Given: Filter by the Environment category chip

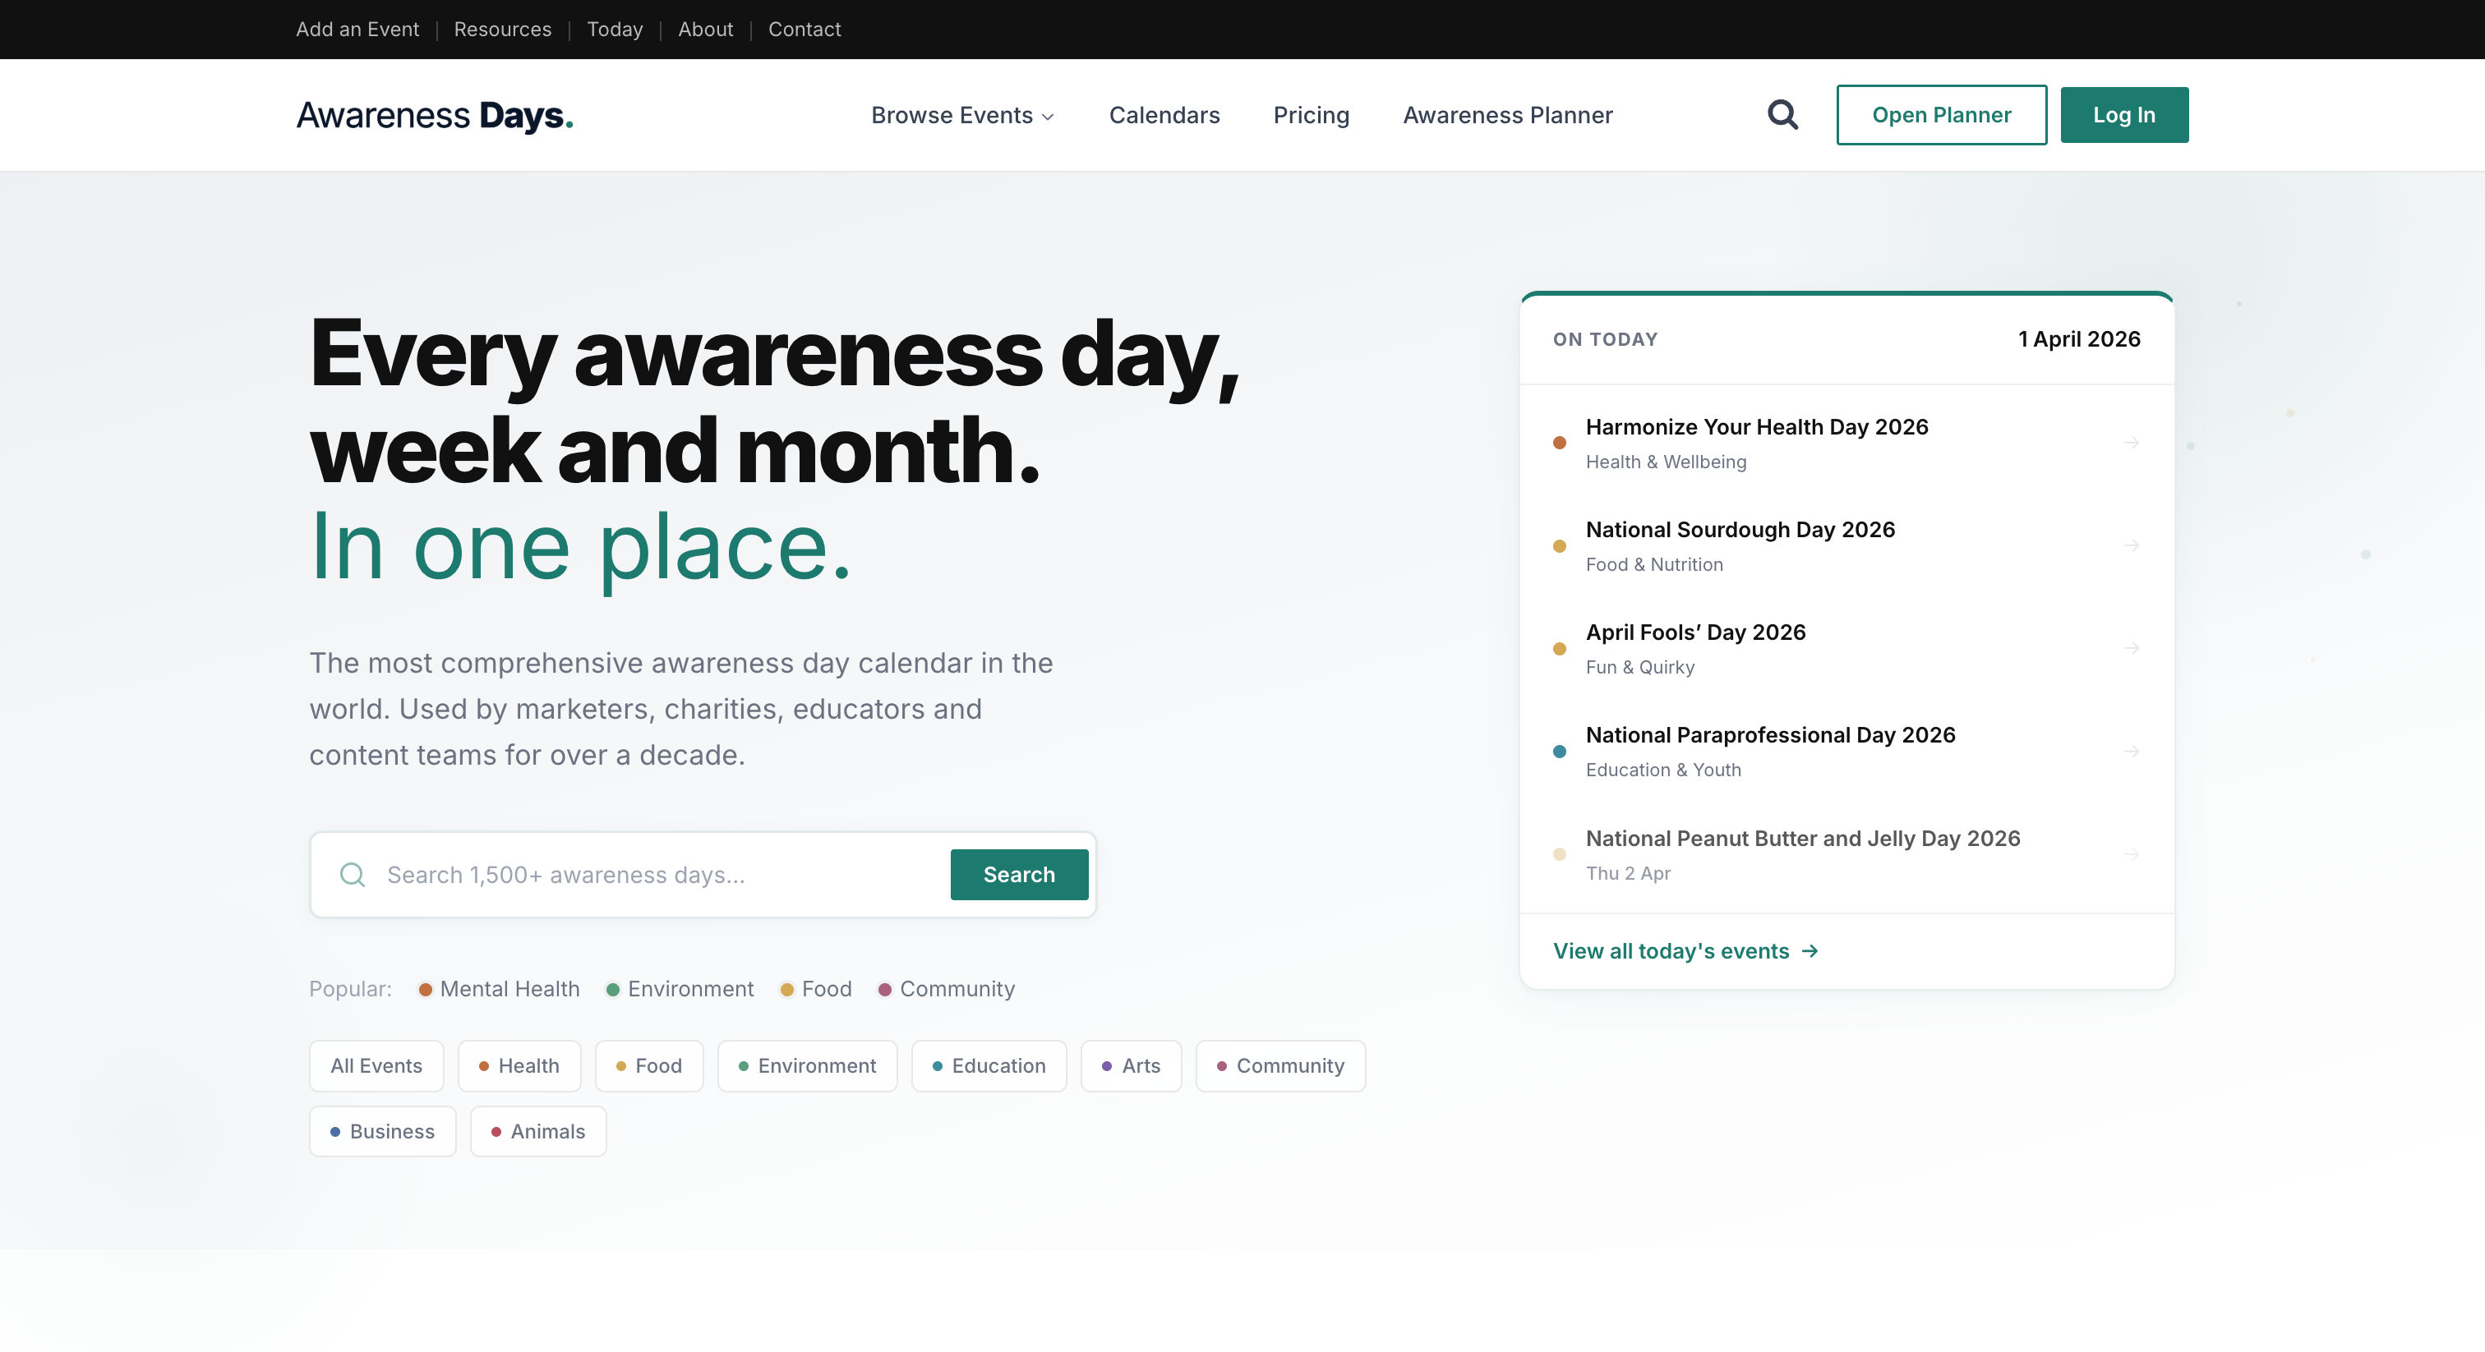Looking at the screenshot, I should (x=806, y=1065).
